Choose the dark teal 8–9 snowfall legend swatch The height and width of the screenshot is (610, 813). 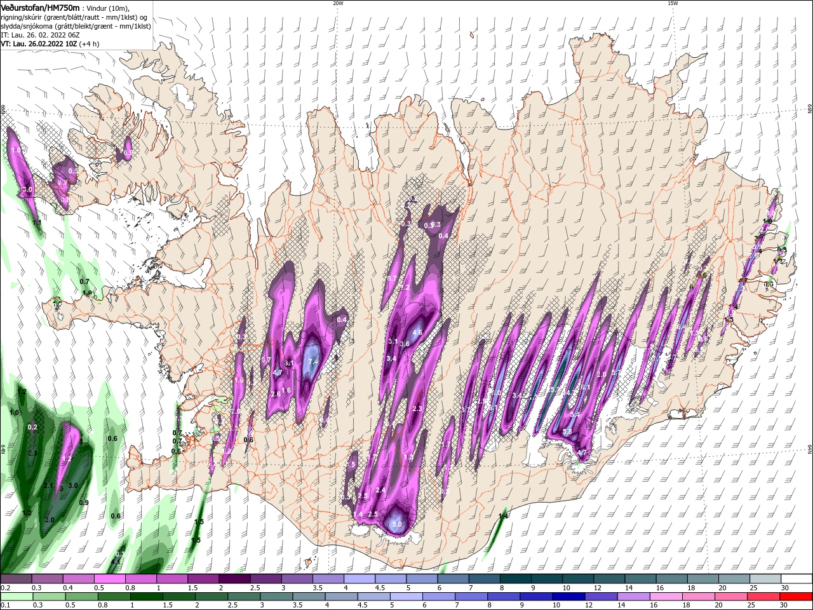[x=515, y=579]
